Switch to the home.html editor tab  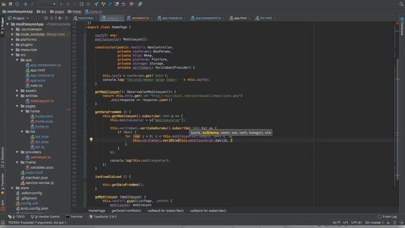[x=85, y=18]
